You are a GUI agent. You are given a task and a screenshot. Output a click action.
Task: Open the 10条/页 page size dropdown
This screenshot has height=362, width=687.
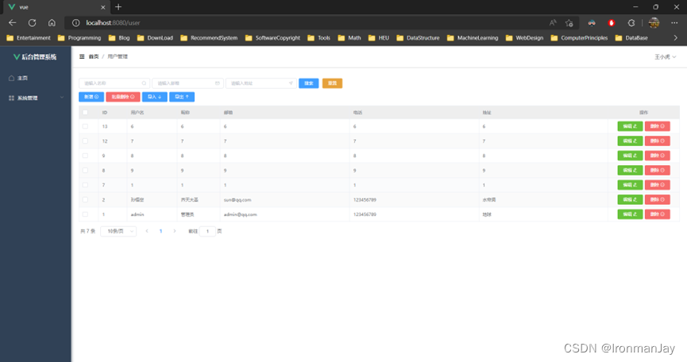pyautogui.click(x=118, y=231)
